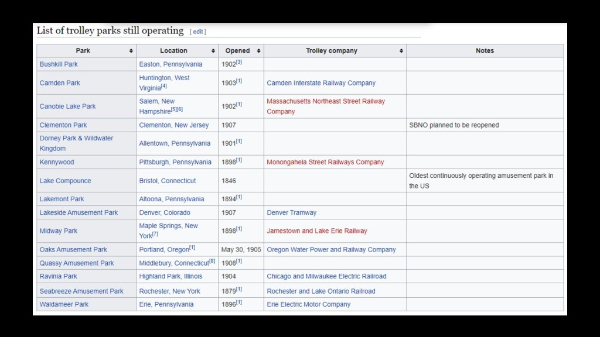The height and width of the screenshot is (337, 600).
Task: Open Seabreeze Amusement Park link
Action: coord(81,291)
